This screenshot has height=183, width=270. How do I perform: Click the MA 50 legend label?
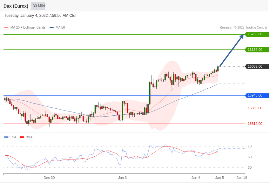coord(60,28)
